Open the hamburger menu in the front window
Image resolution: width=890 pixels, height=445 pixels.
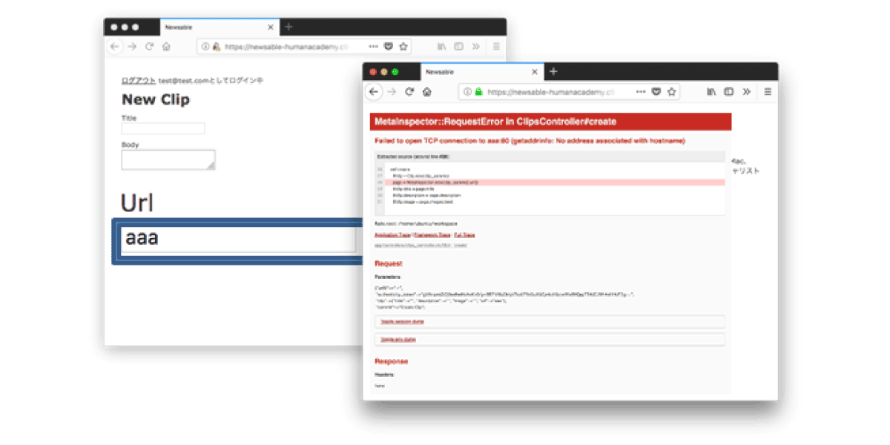(x=768, y=92)
